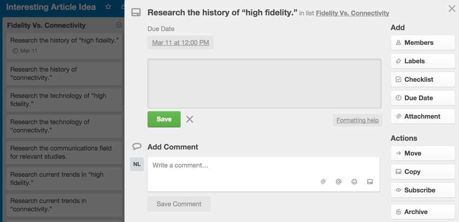
Task: Select the Archive card action
Action: pyautogui.click(x=423, y=212)
